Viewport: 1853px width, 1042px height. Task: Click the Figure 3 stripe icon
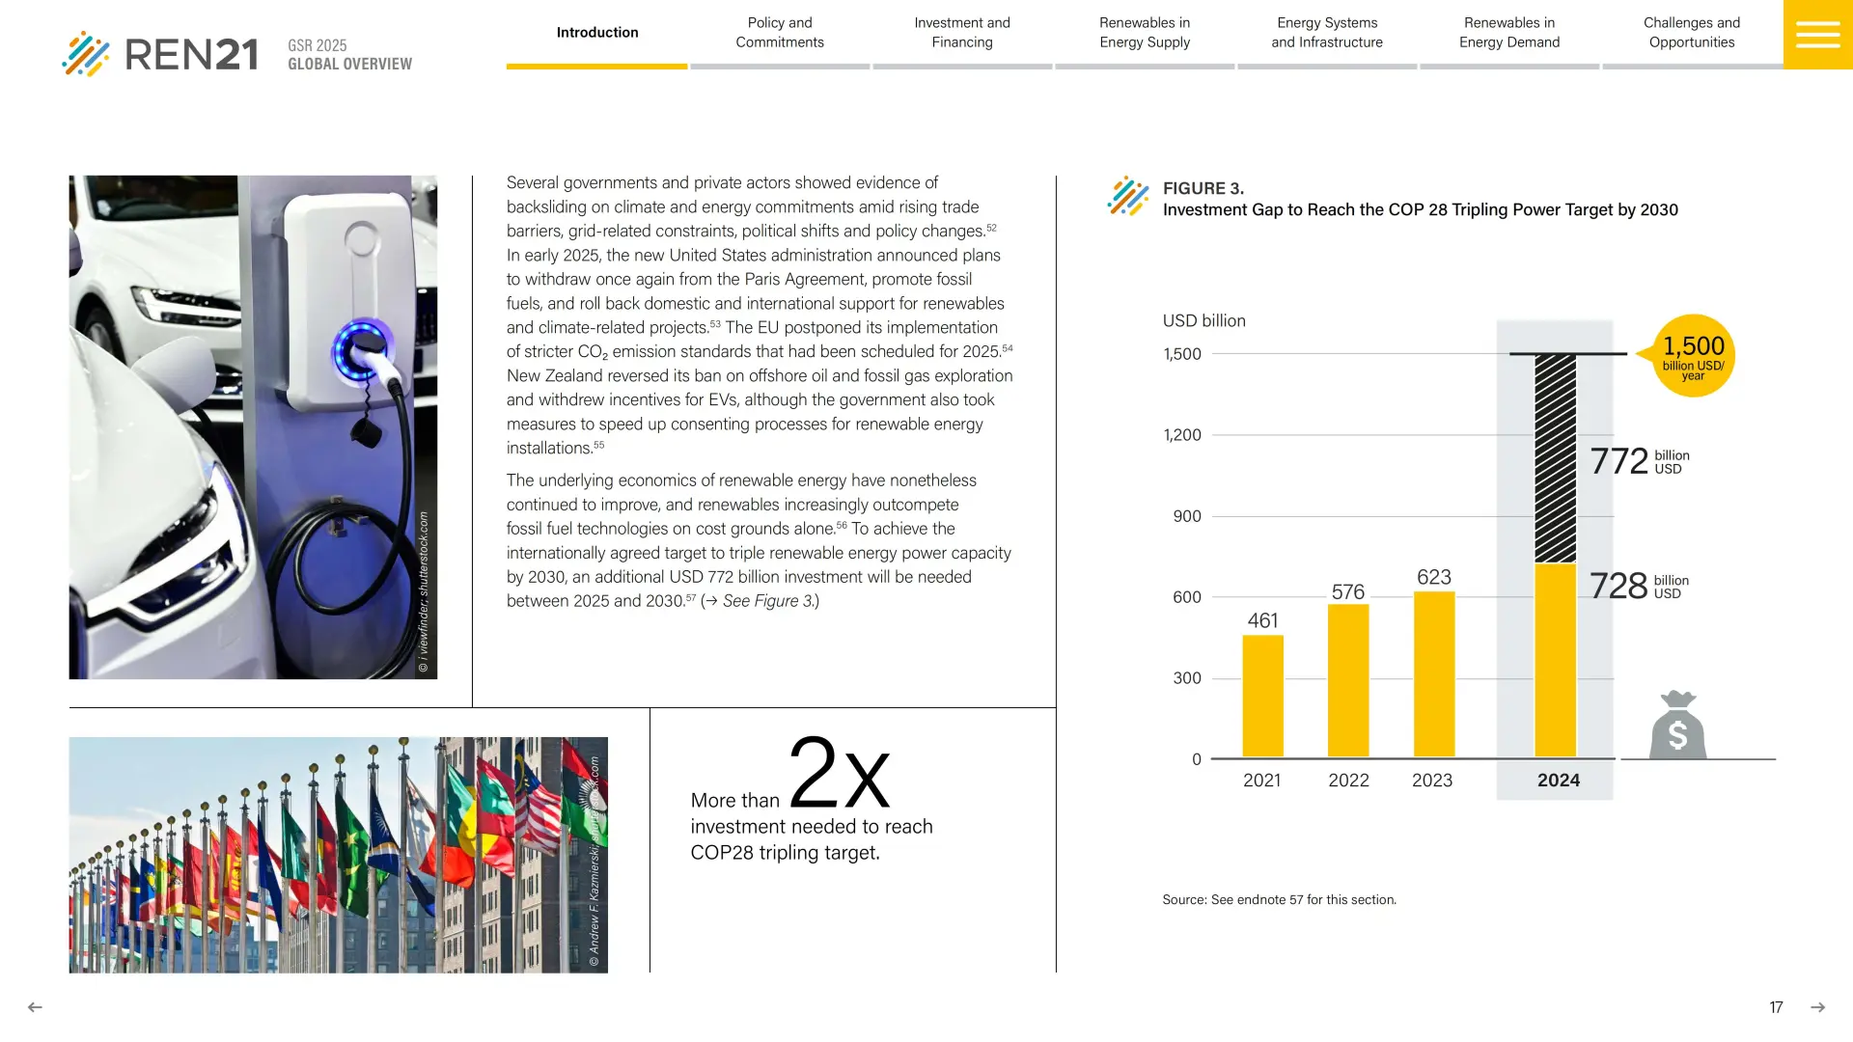pyautogui.click(x=1127, y=197)
